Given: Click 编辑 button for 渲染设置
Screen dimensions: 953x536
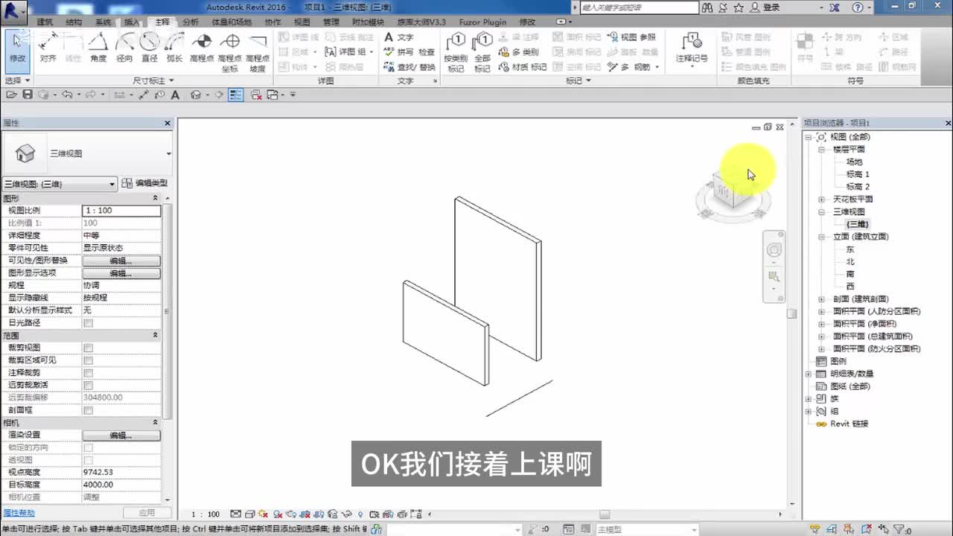Looking at the screenshot, I should tap(121, 435).
